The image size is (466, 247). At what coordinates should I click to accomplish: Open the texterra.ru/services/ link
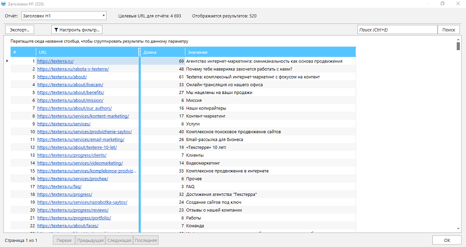pos(64,124)
